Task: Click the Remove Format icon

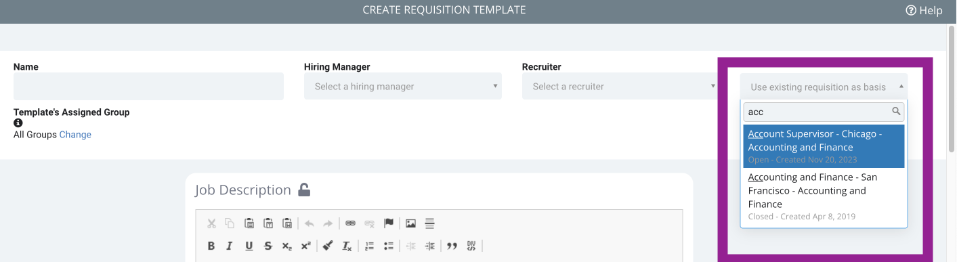Action: pyautogui.click(x=347, y=246)
